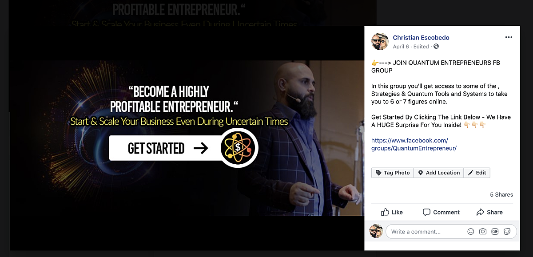The height and width of the screenshot is (257, 533).
Task: Click the public privacy globe icon
Action: [x=436, y=47]
